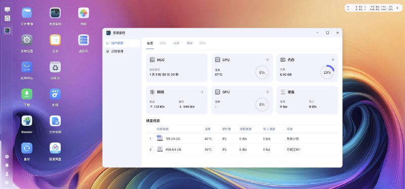Click the 用途 usage column header
This screenshot has width=405, height=189.
tap(290, 129)
